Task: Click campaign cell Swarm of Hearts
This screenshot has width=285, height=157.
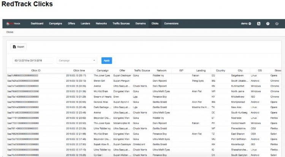Action: [103, 97]
